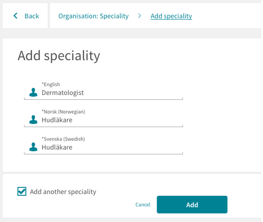Viewport: 263px width, 222px height.
Task: Click the underline below the English field
Action: click(104, 99)
